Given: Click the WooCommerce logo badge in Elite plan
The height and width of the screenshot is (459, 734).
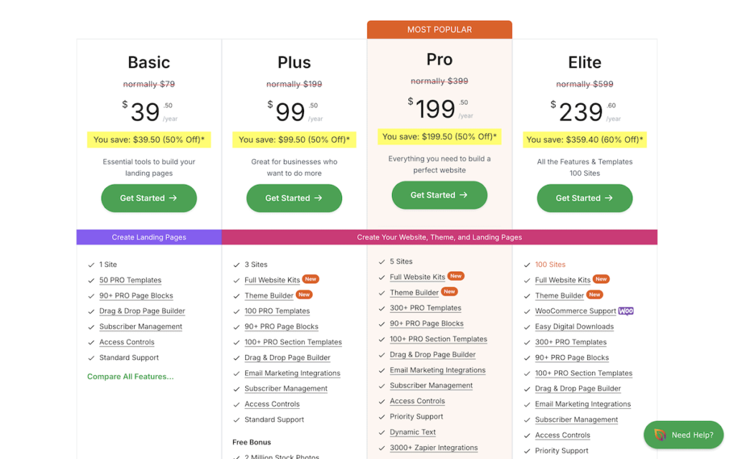Looking at the screenshot, I should (x=626, y=311).
